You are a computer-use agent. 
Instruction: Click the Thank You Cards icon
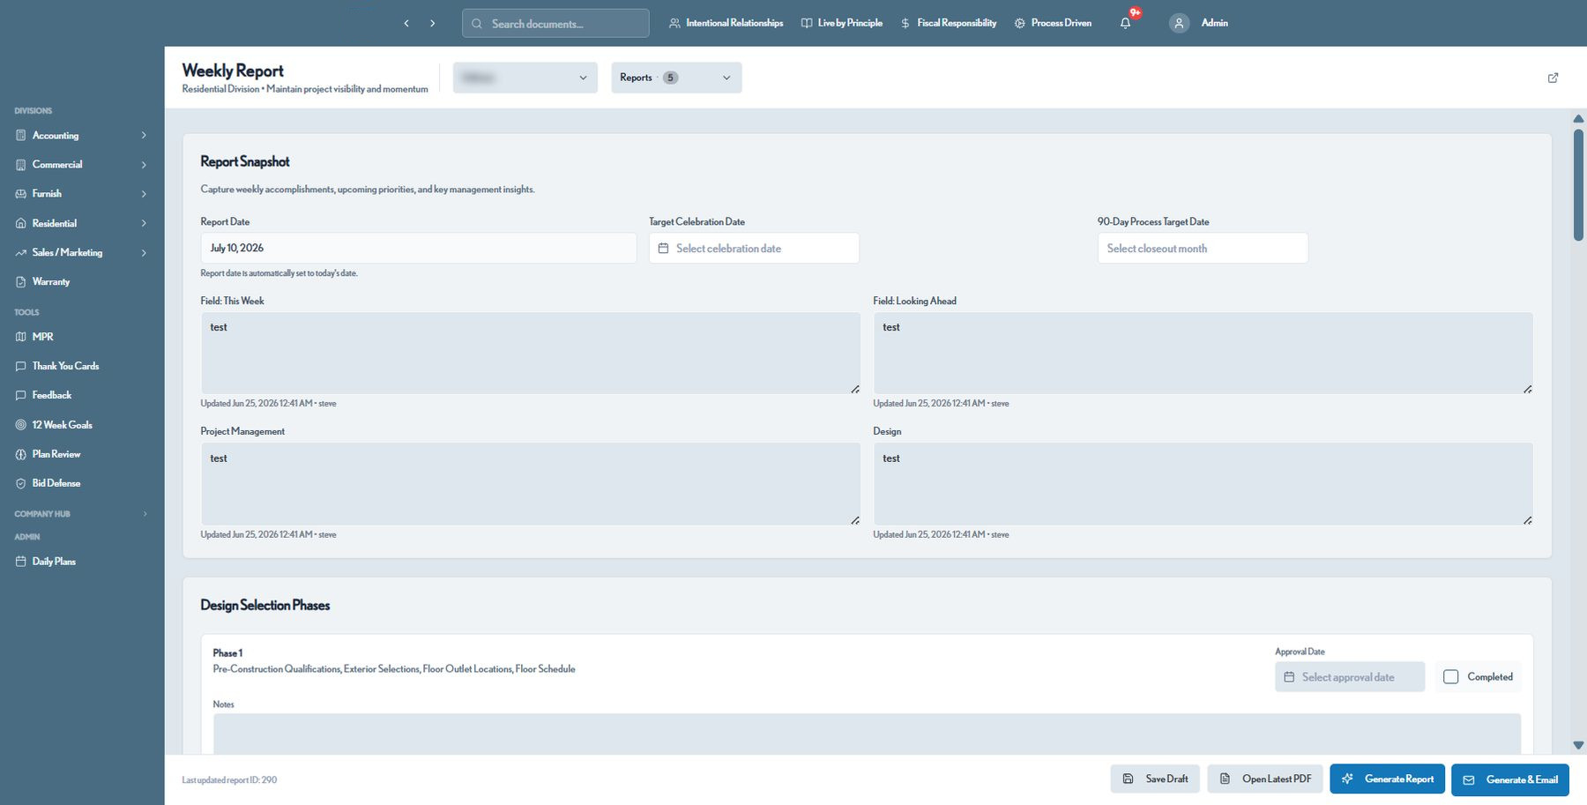(x=21, y=366)
